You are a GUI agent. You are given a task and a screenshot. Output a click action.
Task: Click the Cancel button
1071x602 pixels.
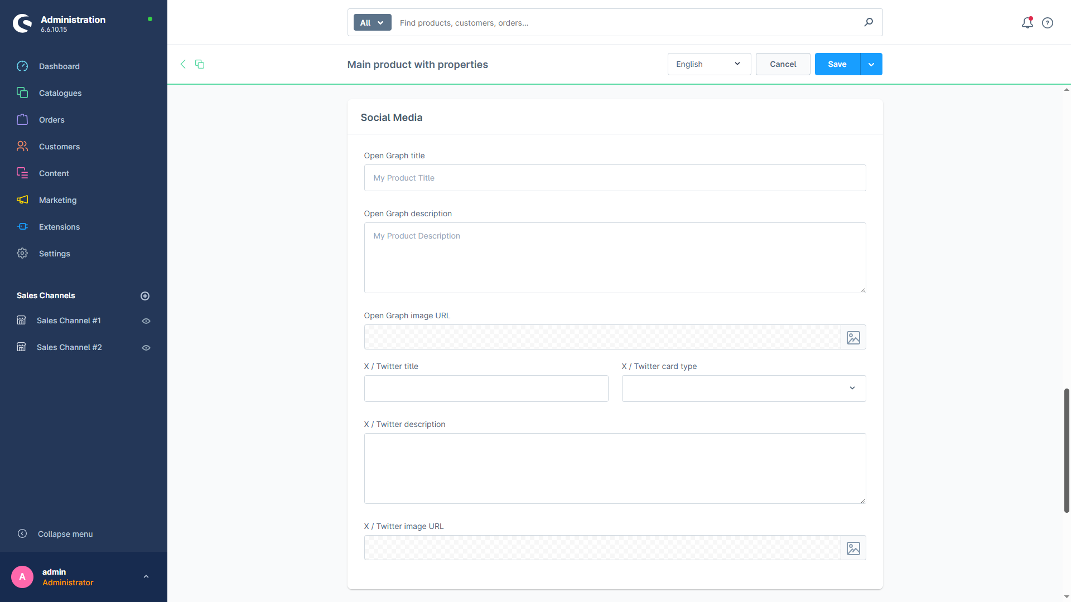pyautogui.click(x=783, y=64)
